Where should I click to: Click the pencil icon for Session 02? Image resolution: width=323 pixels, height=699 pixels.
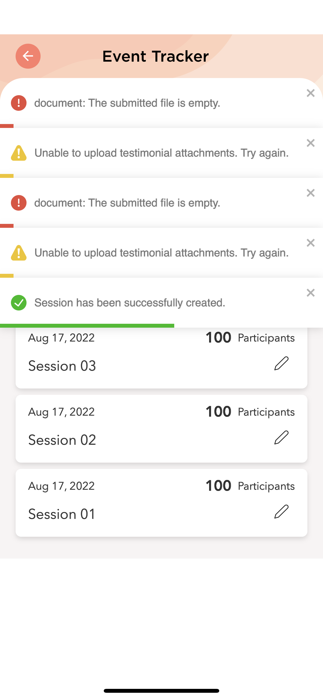click(281, 437)
